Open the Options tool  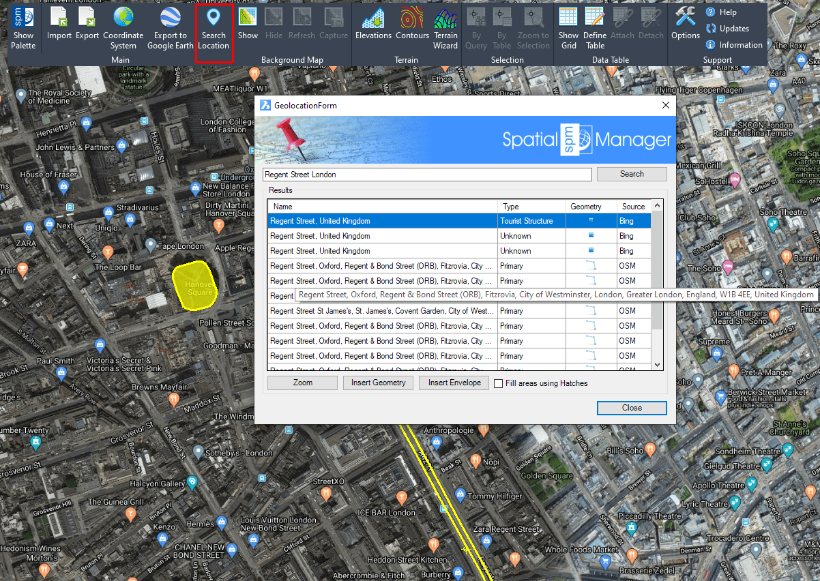pos(686,25)
